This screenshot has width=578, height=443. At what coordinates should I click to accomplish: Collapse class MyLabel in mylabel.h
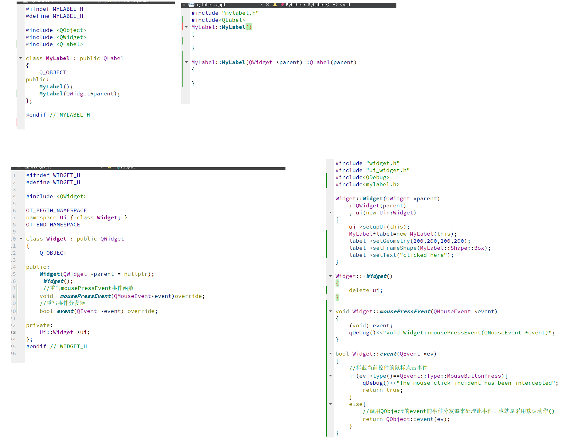pos(21,58)
